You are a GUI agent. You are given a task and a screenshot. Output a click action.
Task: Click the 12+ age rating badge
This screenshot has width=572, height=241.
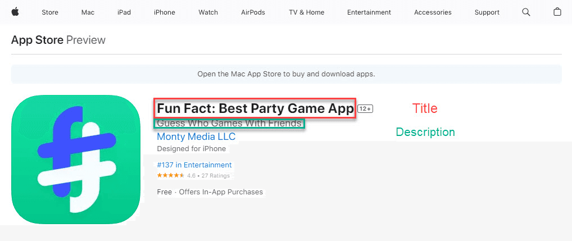coord(365,108)
